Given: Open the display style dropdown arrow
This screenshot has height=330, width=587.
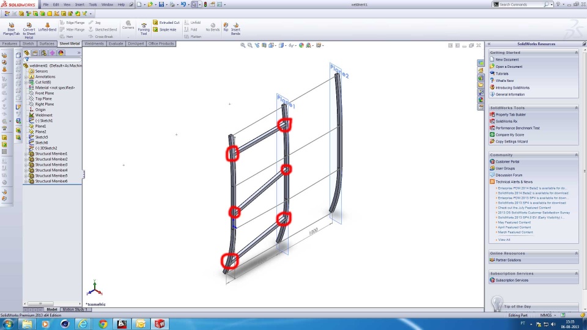Looking at the screenshot, I should pos(286,46).
